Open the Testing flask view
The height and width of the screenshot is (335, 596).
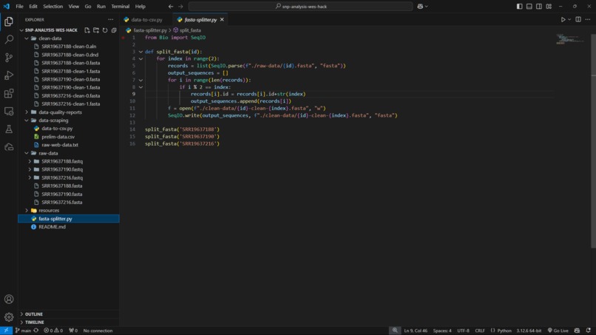pos(9,129)
